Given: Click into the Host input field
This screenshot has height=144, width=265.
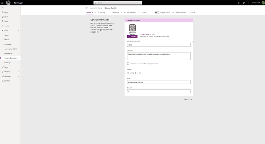Looking at the screenshot, I should [x=159, y=82].
